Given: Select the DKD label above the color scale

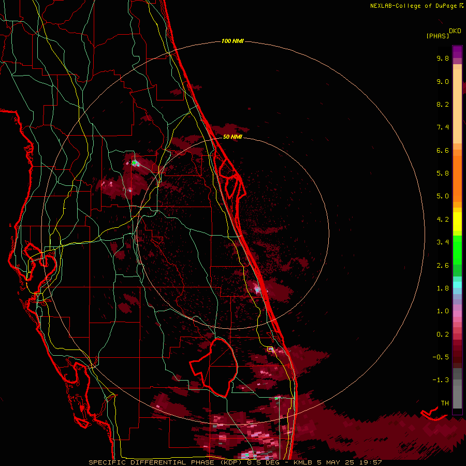Looking at the screenshot, I should point(455,31).
